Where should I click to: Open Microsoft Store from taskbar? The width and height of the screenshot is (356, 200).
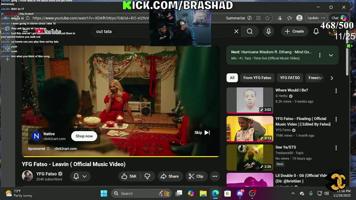pos(228,194)
